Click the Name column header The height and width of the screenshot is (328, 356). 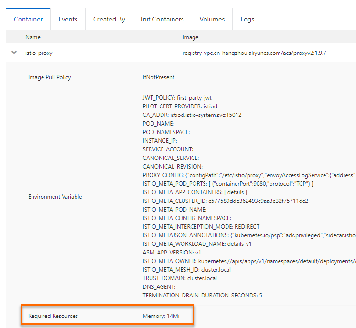(x=33, y=37)
